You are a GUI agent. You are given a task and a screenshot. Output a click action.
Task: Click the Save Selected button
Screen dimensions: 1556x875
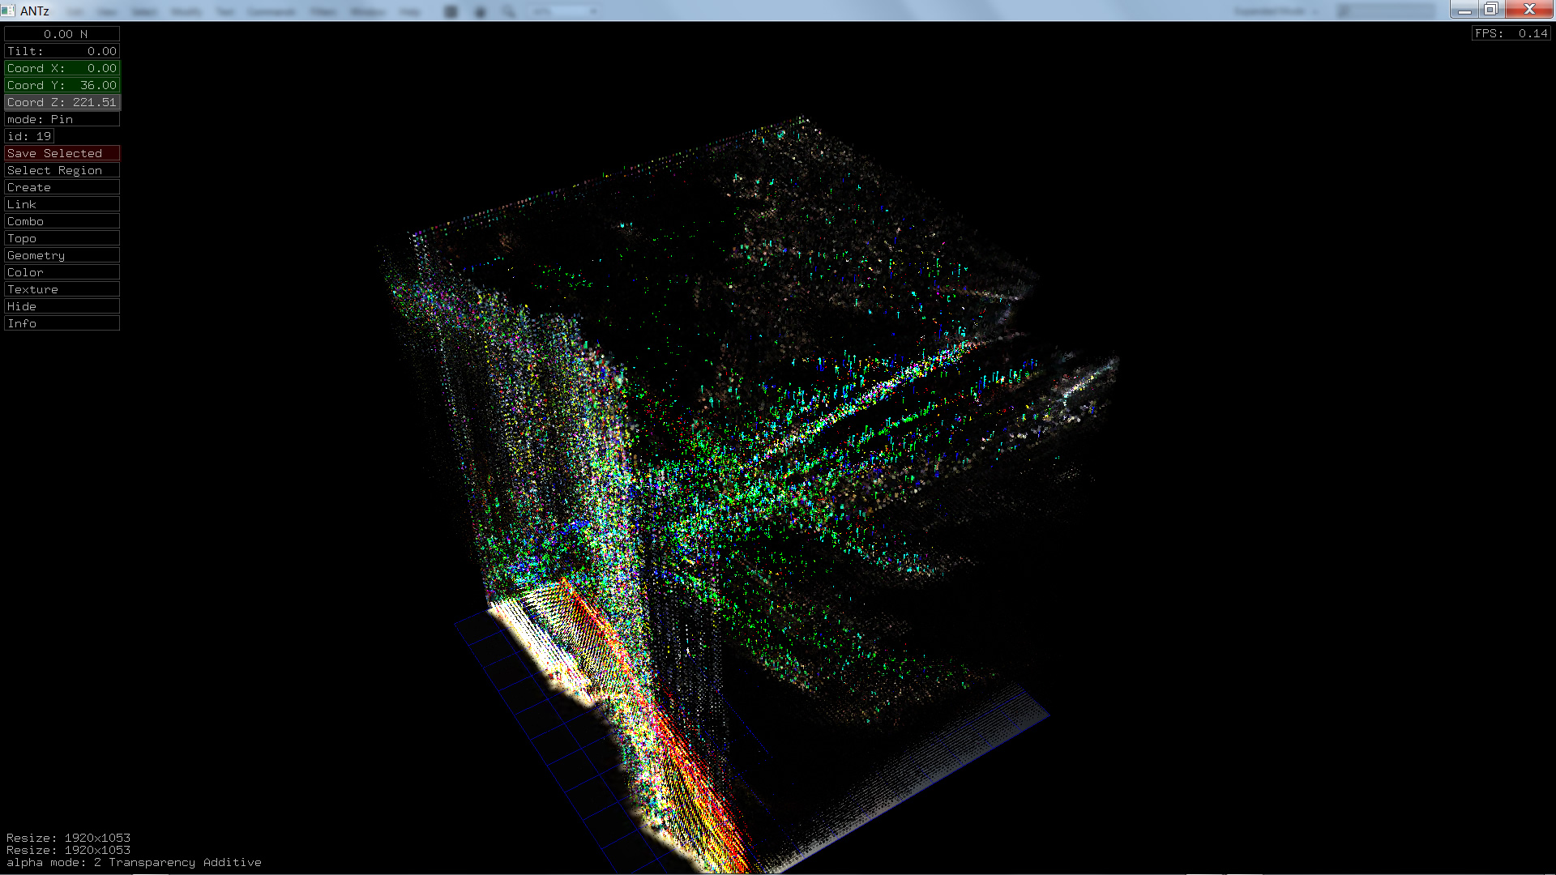(62, 153)
